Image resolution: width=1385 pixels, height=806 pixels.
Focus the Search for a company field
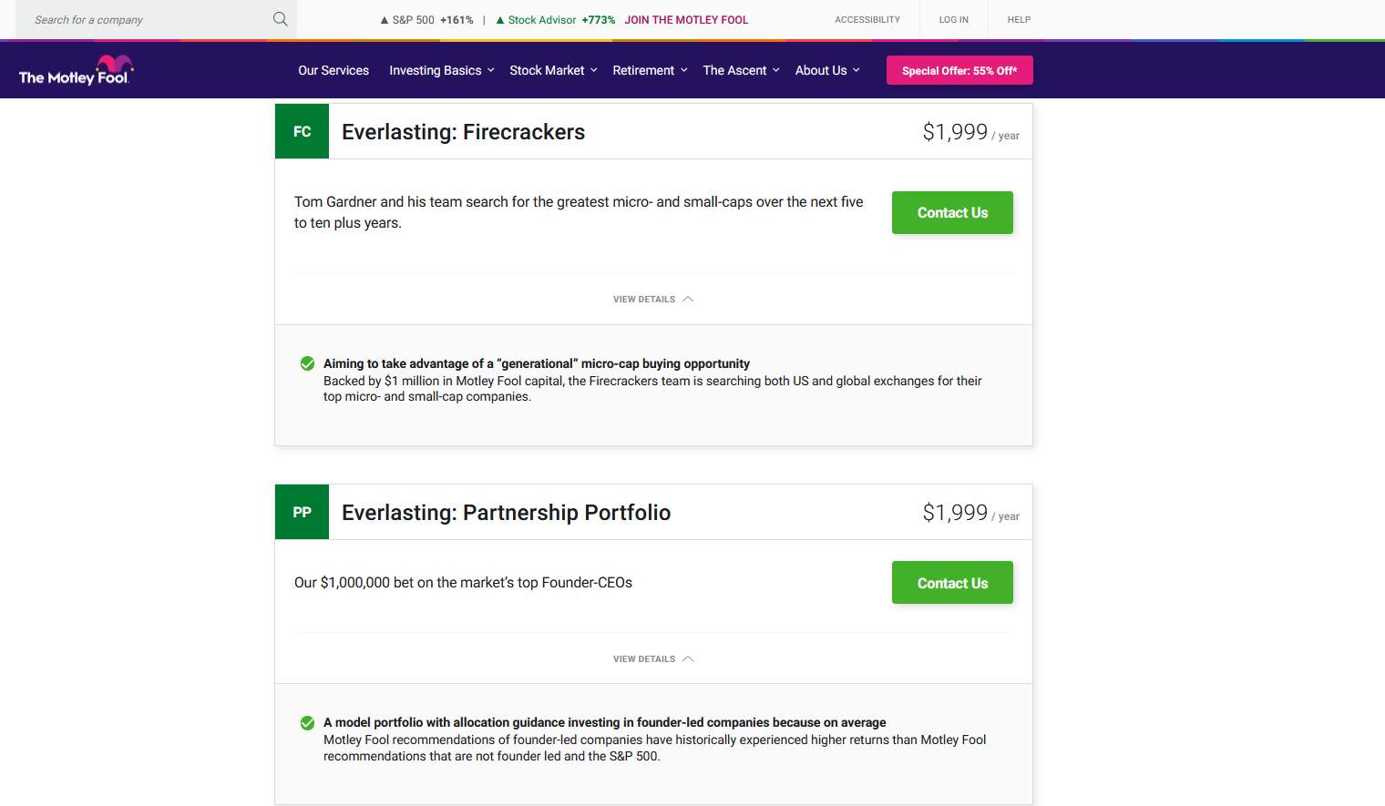pyautogui.click(x=146, y=19)
